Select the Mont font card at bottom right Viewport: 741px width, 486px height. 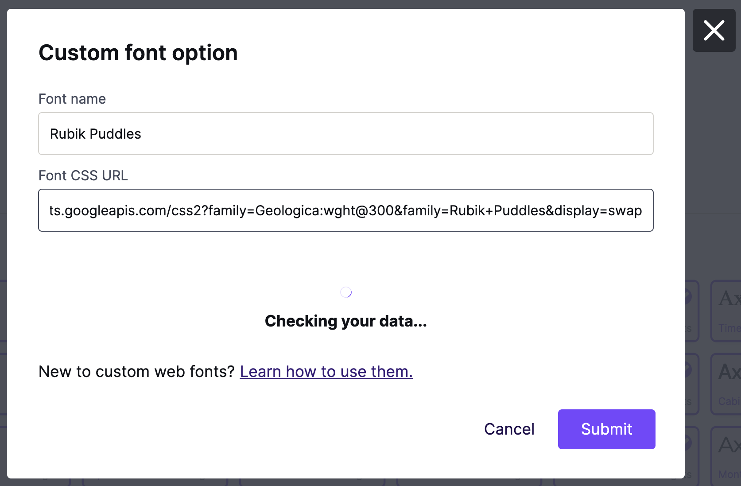coord(727,457)
